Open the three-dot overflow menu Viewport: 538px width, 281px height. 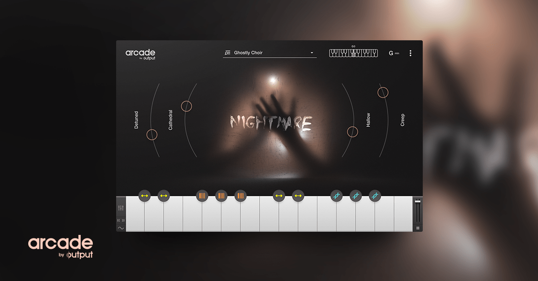pyautogui.click(x=411, y=52)
